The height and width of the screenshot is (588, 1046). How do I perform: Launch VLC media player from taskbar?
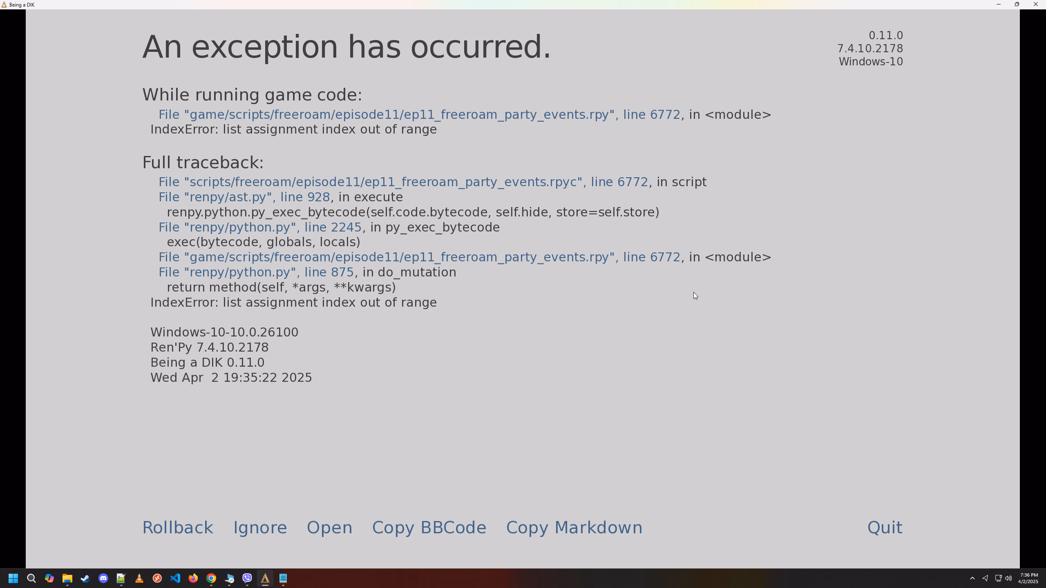(139, 579)
